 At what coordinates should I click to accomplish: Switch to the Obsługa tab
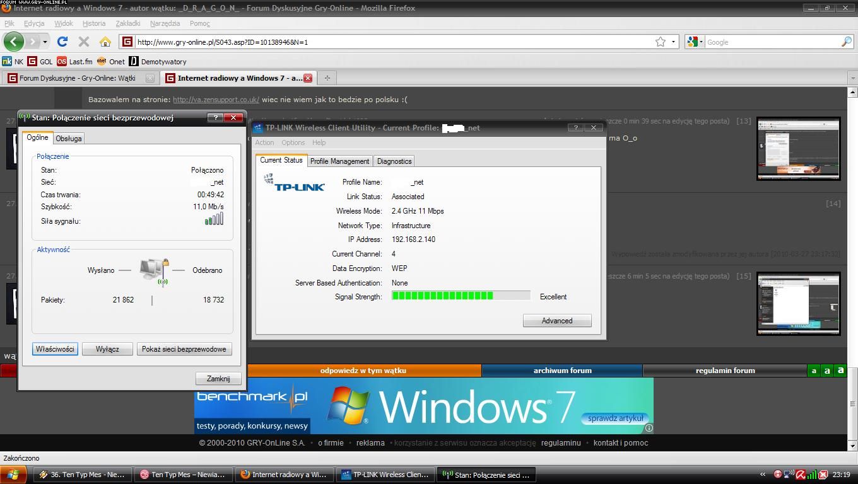pyautogui.click(x=68, y=139)
